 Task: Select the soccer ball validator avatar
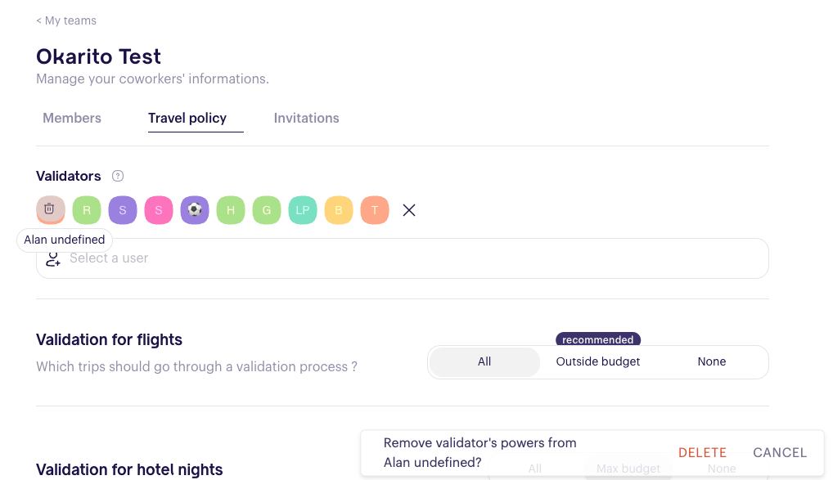(195, 209)
